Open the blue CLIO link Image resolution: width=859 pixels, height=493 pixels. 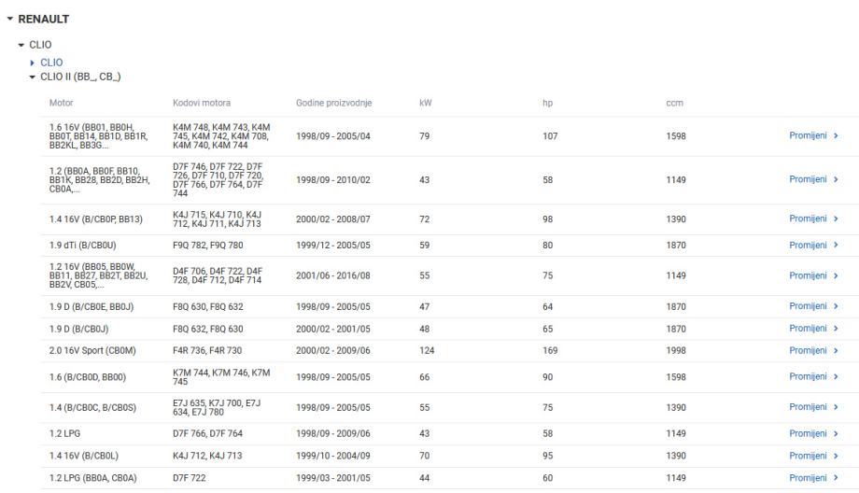[x=51, y=63]
